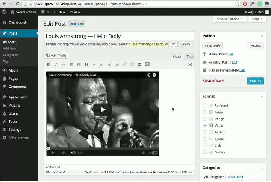
Task: Toggle bold formatting in the editor toolbar
Action: [x=48, y=64]
